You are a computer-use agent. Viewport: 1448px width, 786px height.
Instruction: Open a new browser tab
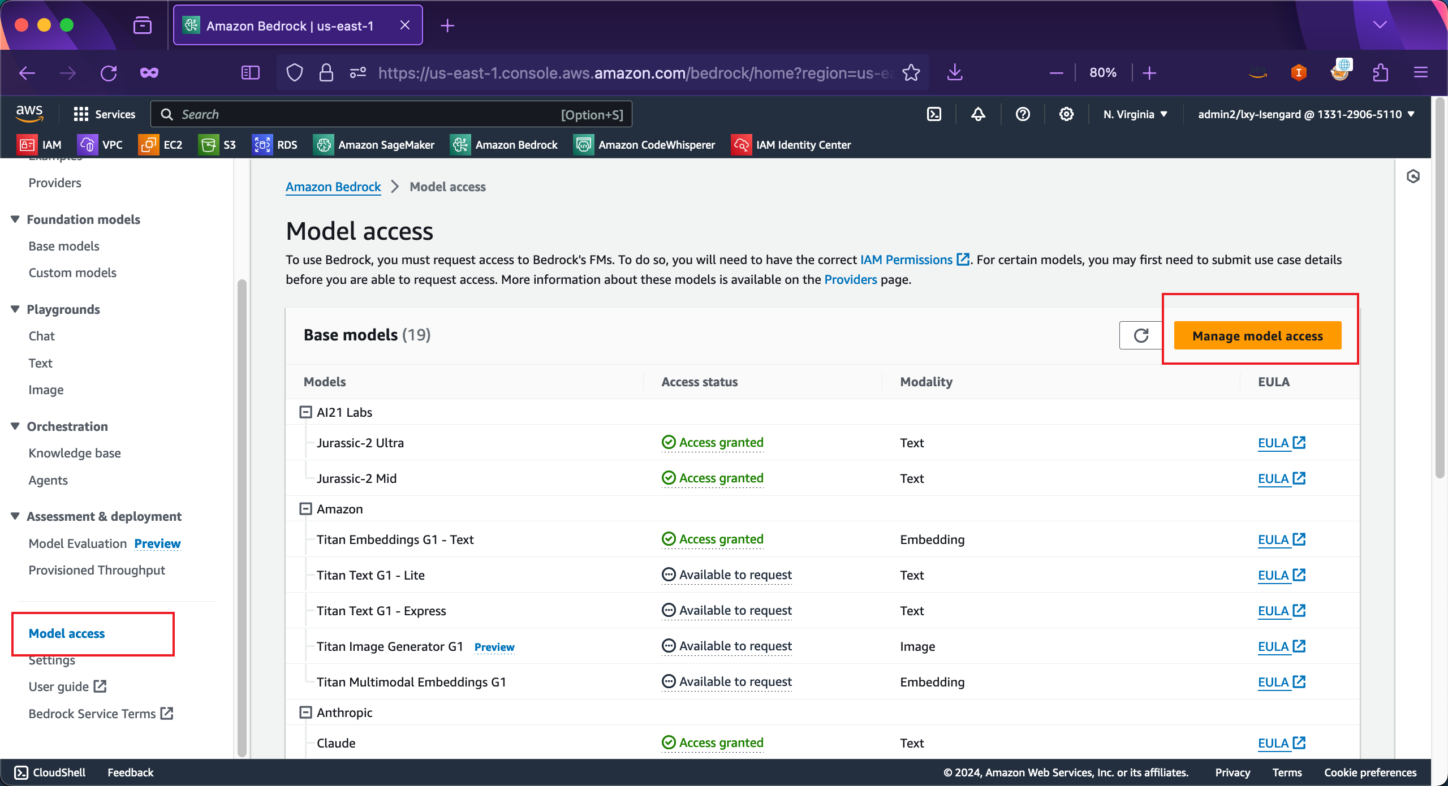447,25
